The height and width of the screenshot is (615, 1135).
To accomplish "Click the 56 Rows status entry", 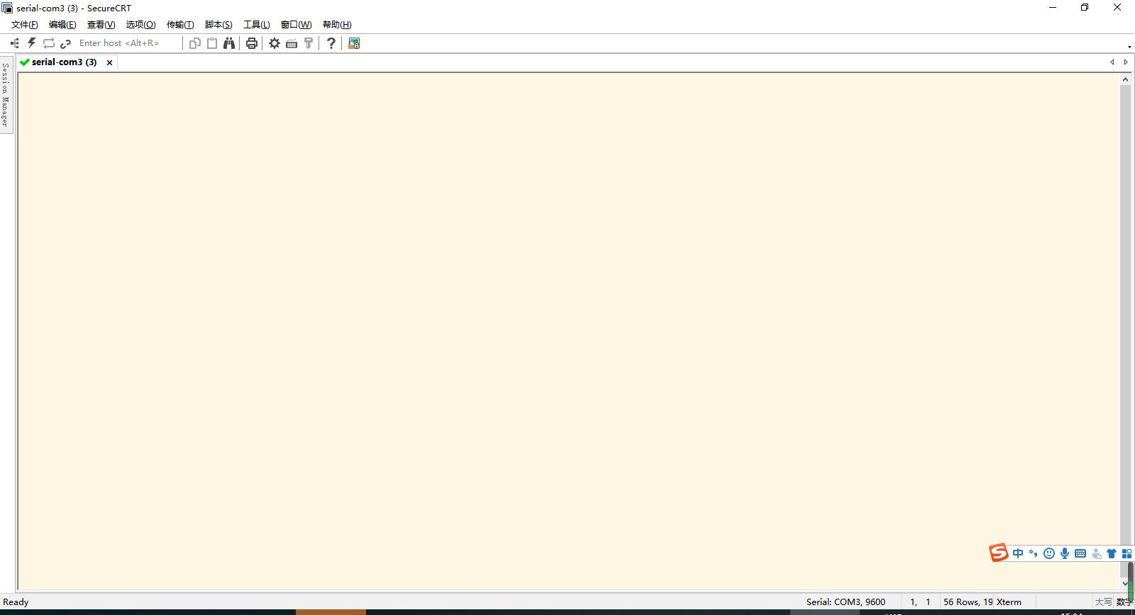I will click(968, 602).
